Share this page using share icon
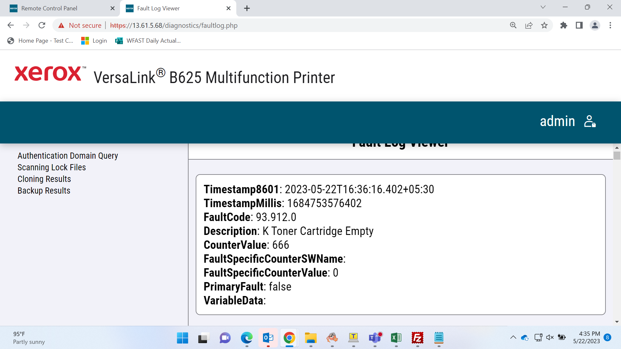Image resolution: width=621 pixels, height=349 pixels. coord(529,25)
